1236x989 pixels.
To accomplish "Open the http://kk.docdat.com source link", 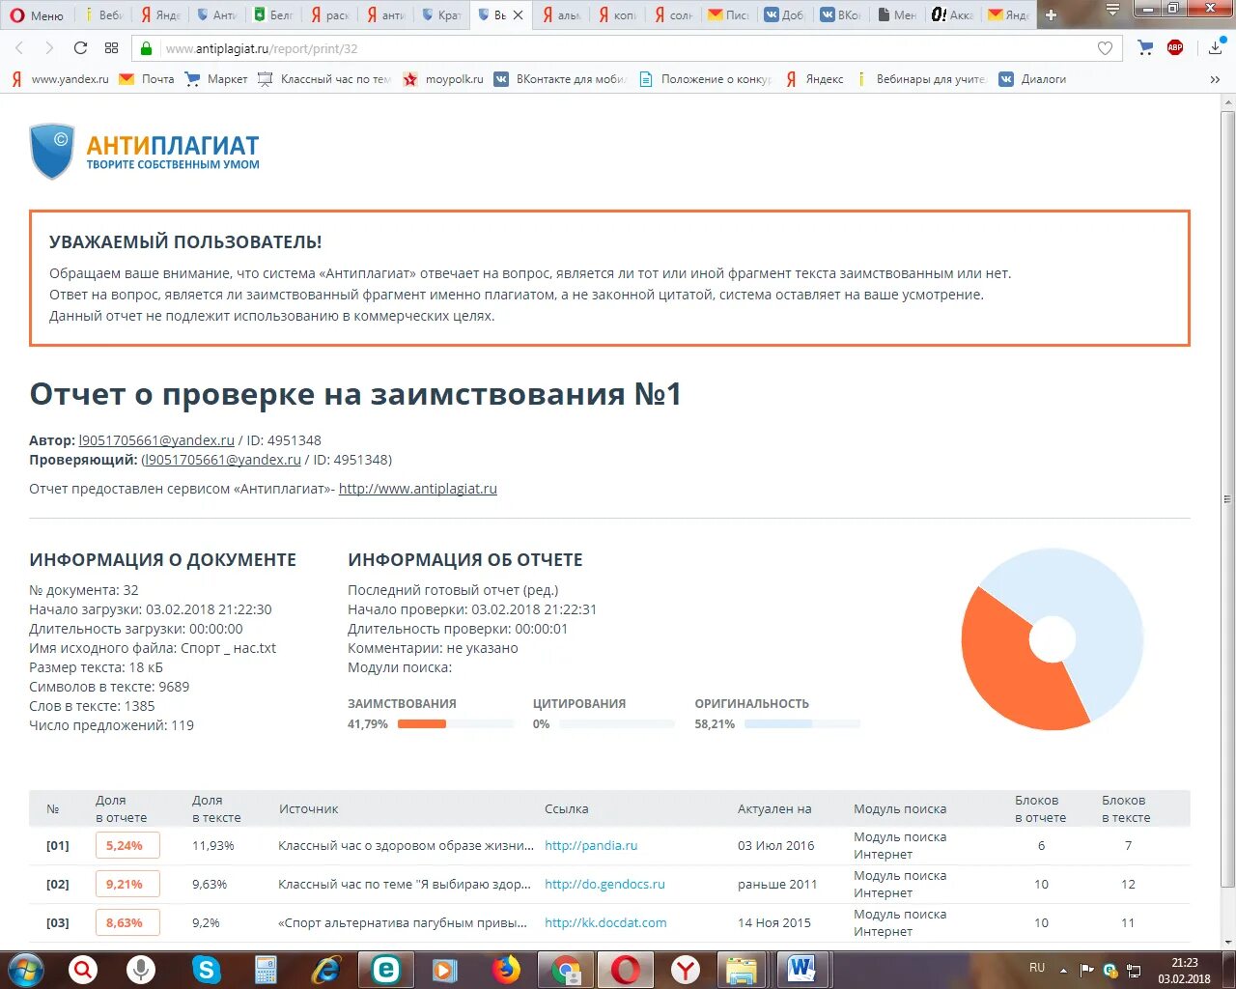I will (x=605, y=922).
